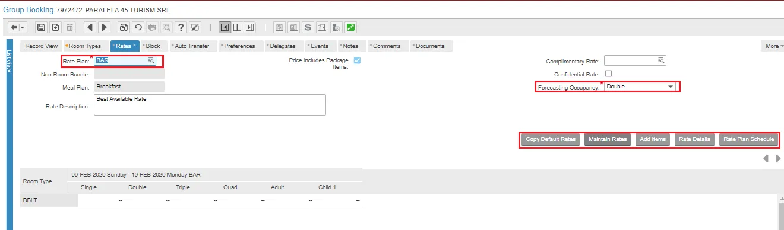
Task: Click the undo/refresh arrow icon
Action: tap(138, 27)
